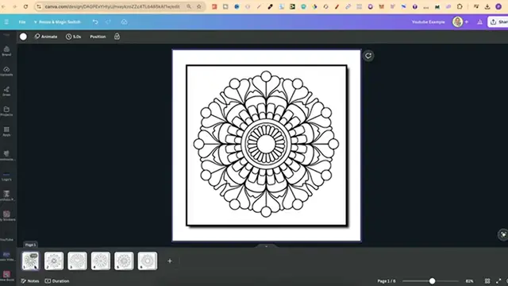This screenshot has height=286, width=508.
Task: Click the regenerate icon beside the canvas
Action: (368, 56)
